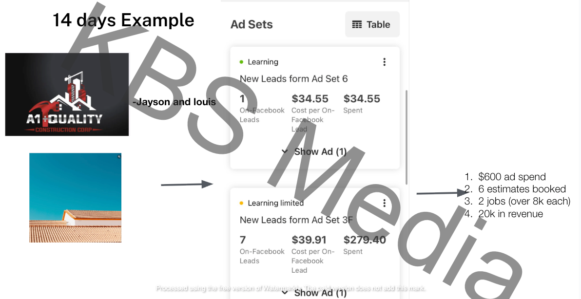
Task: Open New Leads form Ad Set 6 title
Action: (293, 79)
